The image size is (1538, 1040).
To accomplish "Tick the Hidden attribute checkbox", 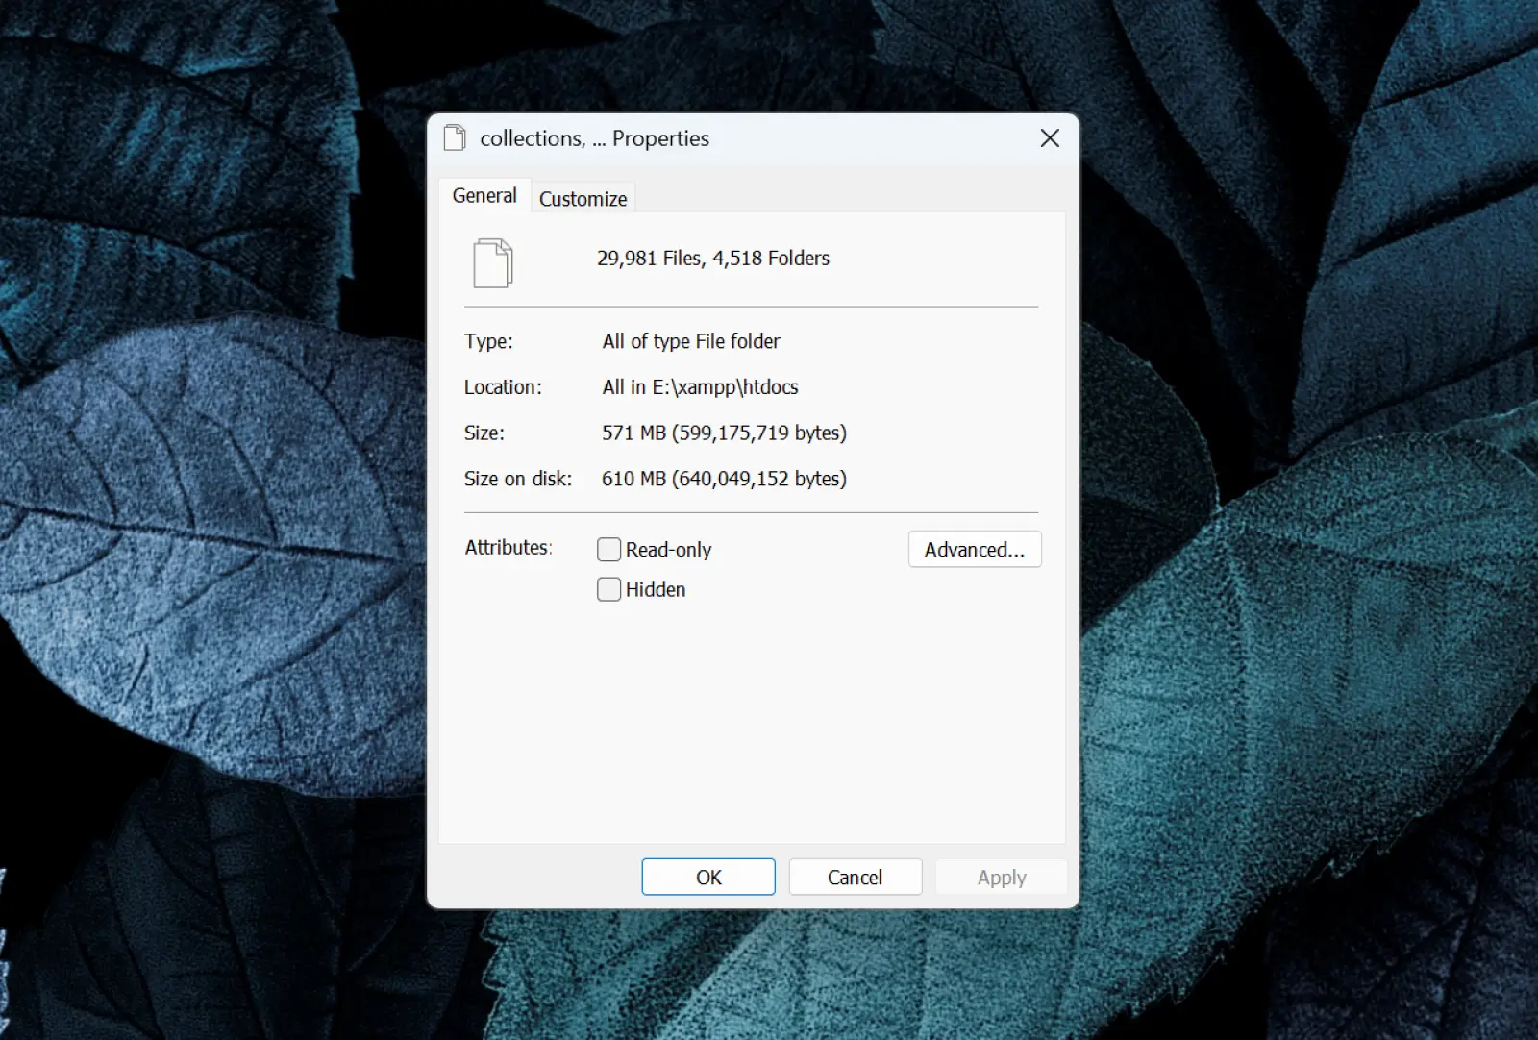I will pyautogui.click(x=608, y=589).
